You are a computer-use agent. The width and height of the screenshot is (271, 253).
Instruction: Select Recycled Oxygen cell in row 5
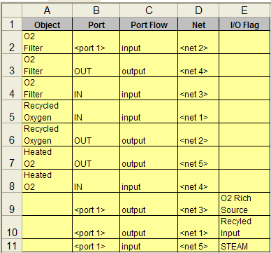47,111
